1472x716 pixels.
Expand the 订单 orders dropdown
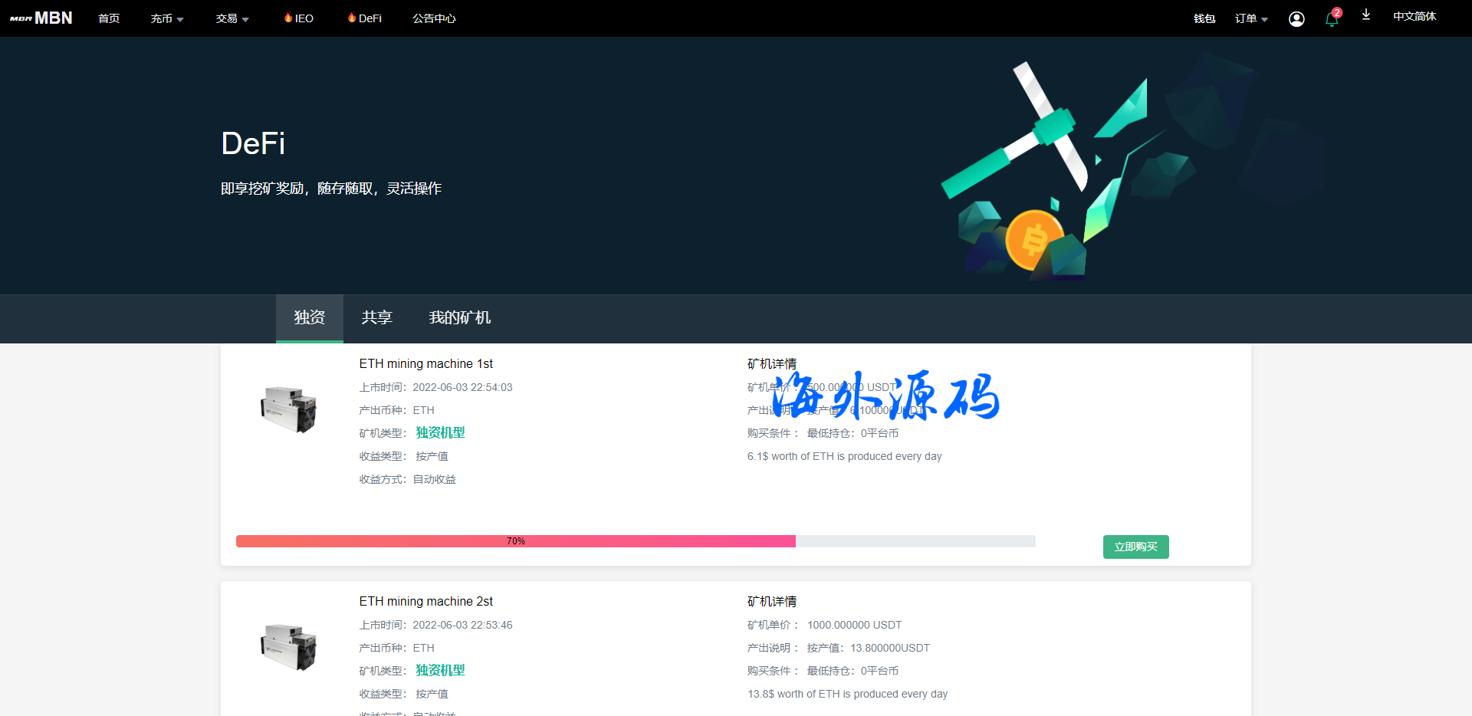click(1251, 18)
